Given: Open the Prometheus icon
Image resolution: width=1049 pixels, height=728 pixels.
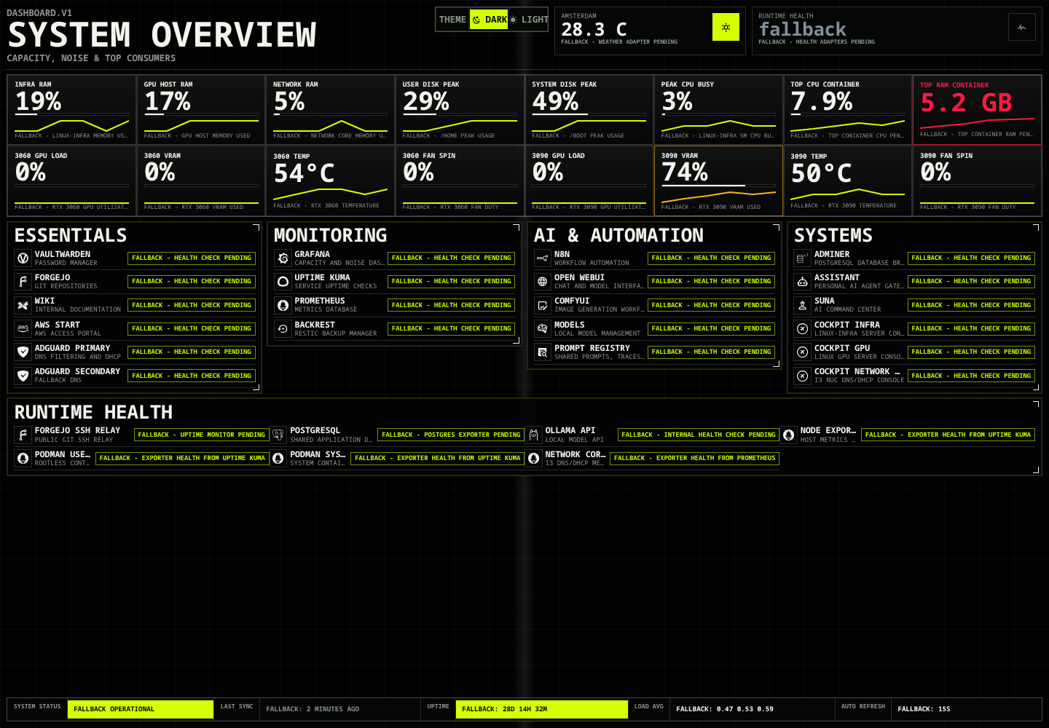Looking at the screenshot, I should pyautogui.click(x=283, y=305).
